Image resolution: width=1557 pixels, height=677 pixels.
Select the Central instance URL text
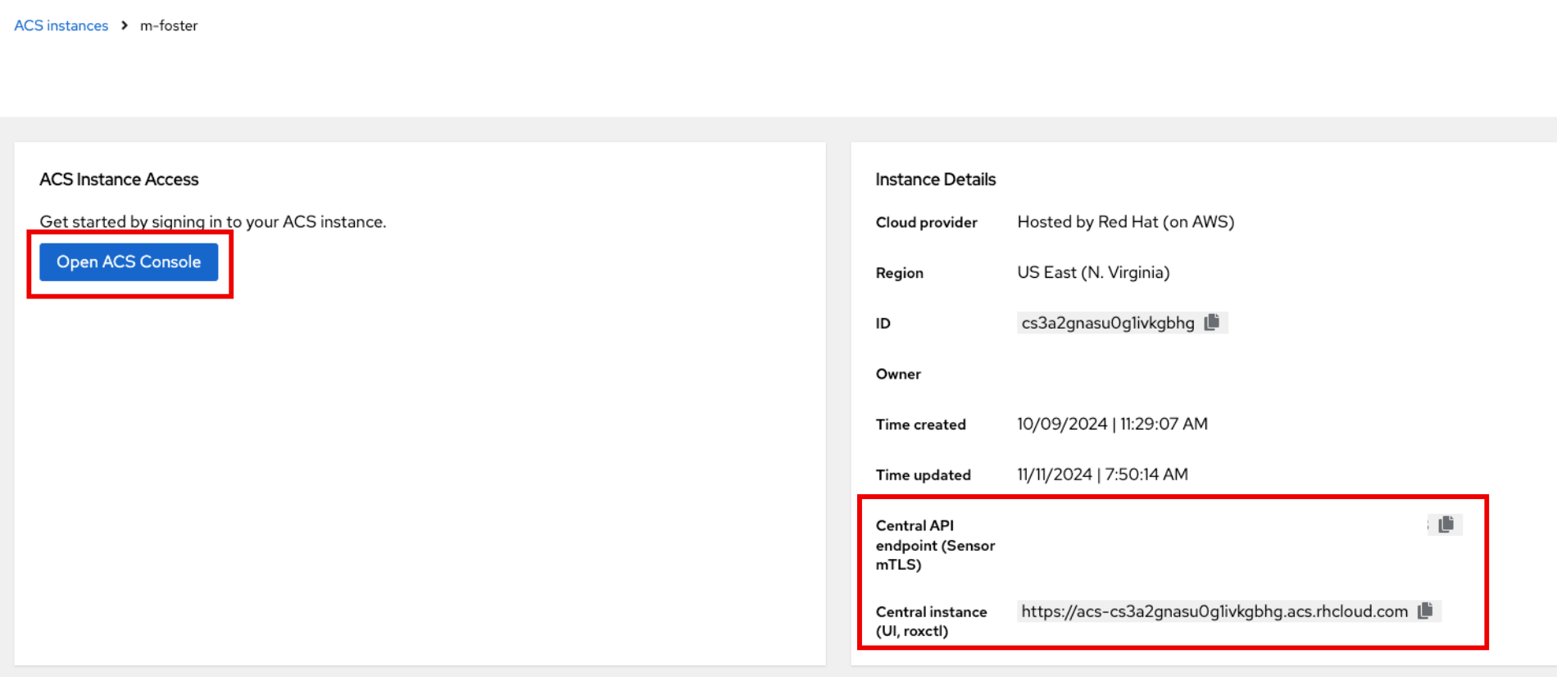point(1214,611)
